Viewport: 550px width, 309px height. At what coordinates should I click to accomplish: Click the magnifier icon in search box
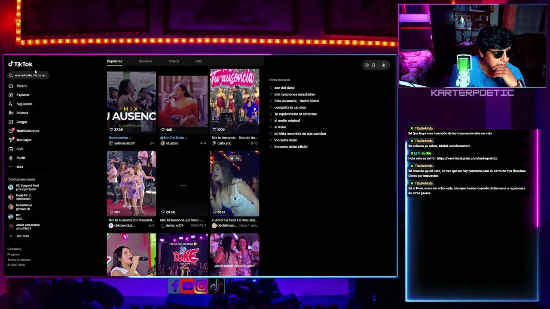click(11, 75)
